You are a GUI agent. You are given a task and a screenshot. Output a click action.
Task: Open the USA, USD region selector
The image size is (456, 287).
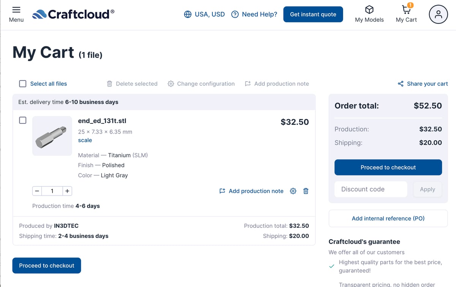pyautogui.click(x=204, y=14)
